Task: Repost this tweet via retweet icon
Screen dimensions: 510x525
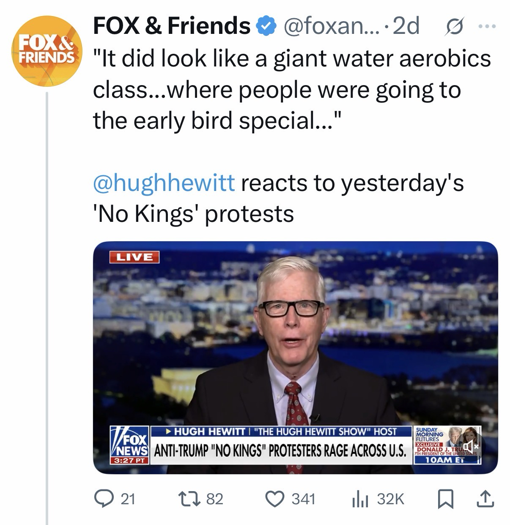Action: (x=189, y=499)
